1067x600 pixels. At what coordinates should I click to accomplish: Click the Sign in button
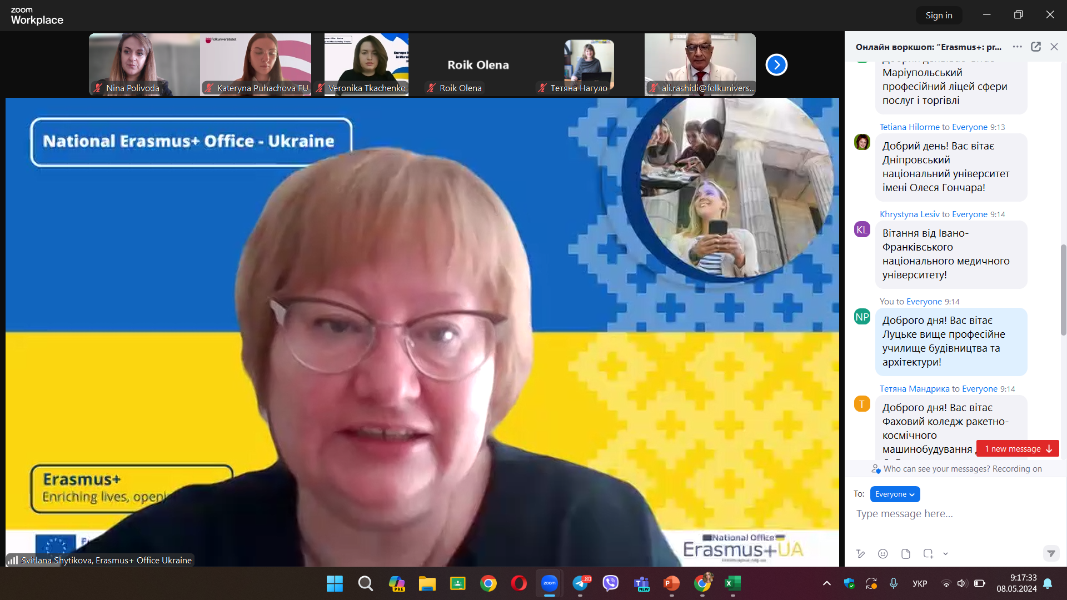939,16
